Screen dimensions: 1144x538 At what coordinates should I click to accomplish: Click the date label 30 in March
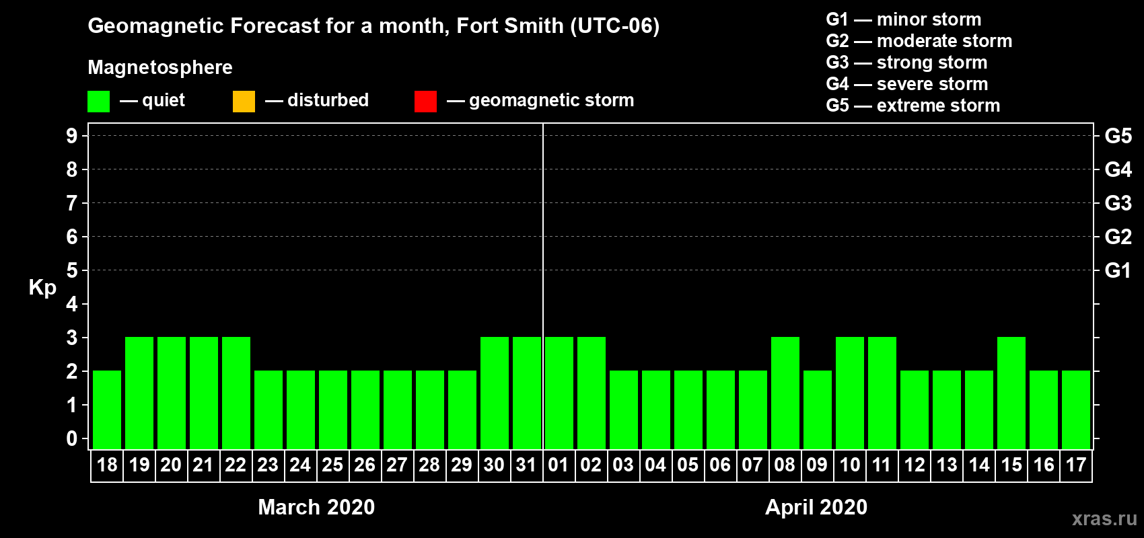pos(494,465)
